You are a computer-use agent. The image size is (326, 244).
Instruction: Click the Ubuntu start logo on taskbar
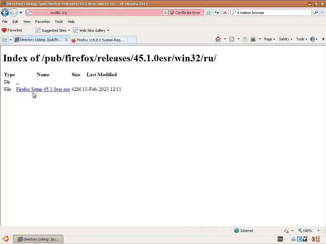[6, 239]
